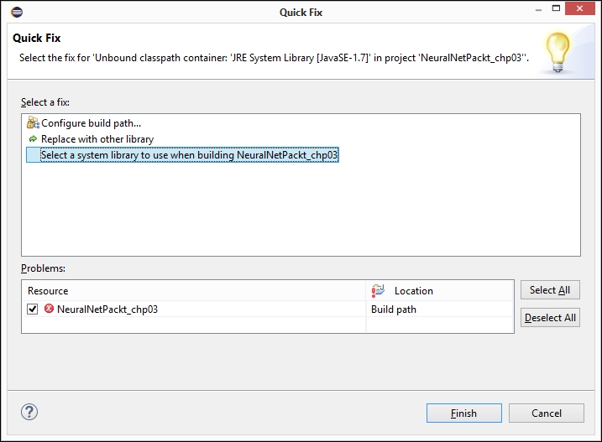602x442 pixels.
Task: Click the Eclipse icon in the title bar
Action: coord(17,12)
